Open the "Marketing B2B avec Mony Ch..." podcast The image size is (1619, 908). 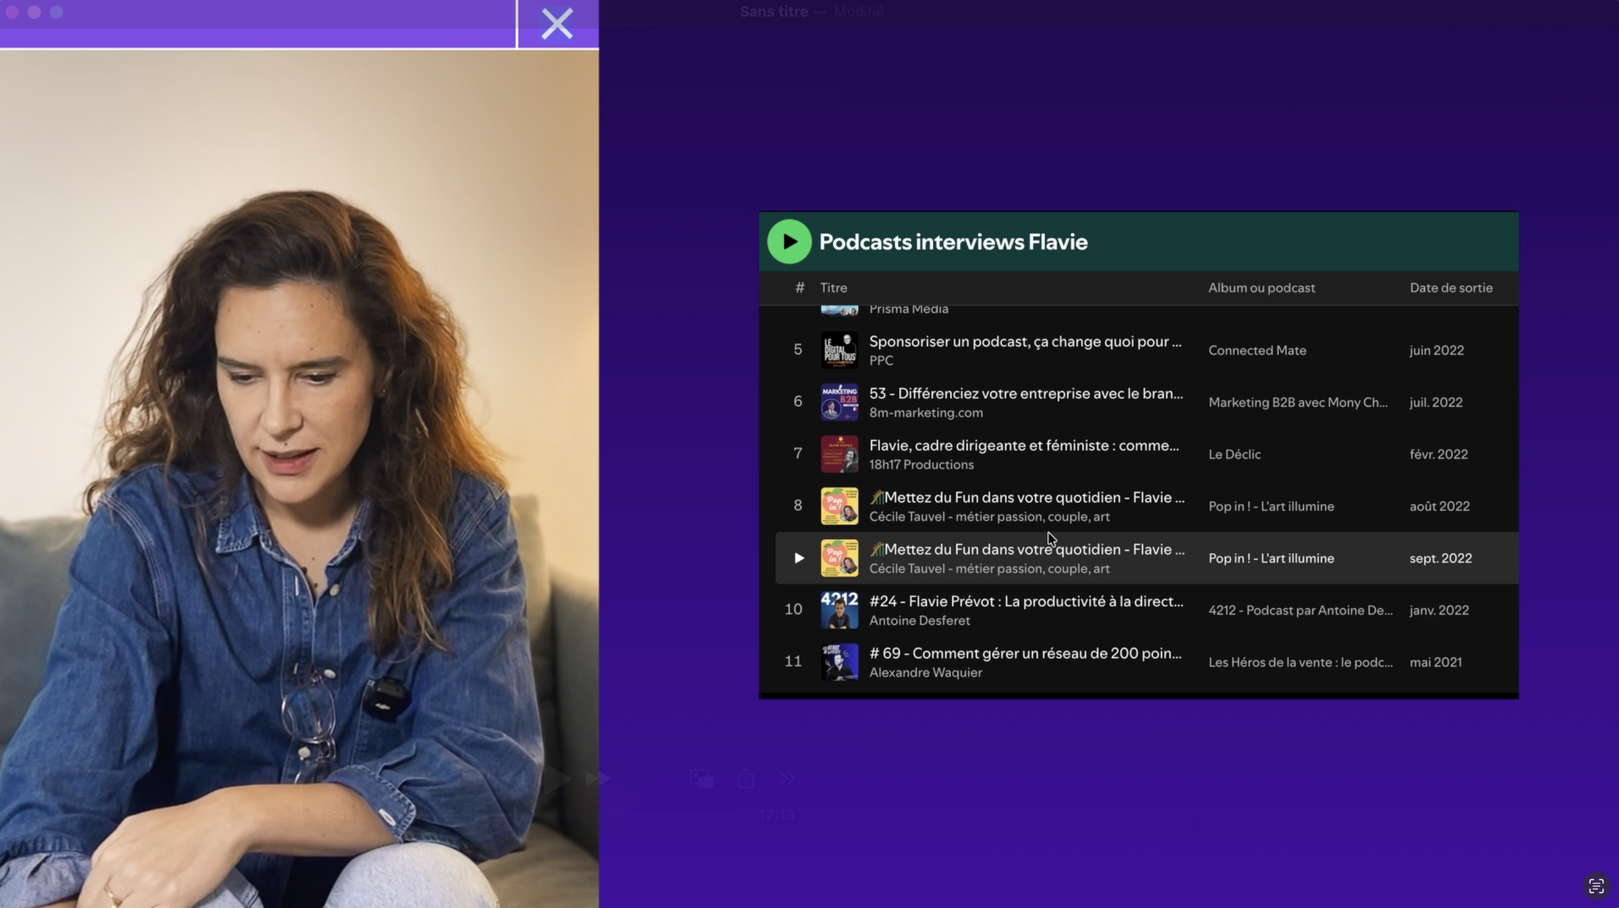(x=1298, y=402)
